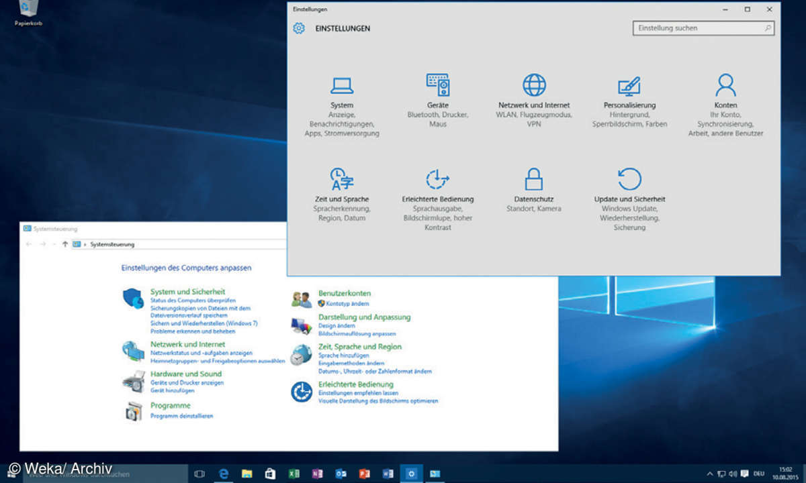Viewport: 806px width, 483px height.
Task: Open the Zeit und Sprache icon
Action: point(342,179)
